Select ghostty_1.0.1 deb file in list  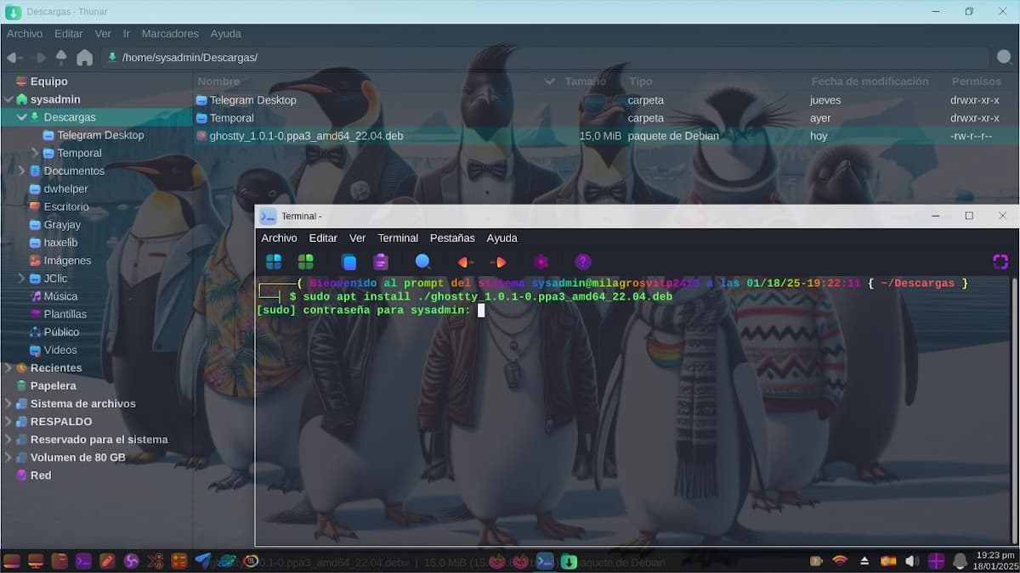(306, 136)
